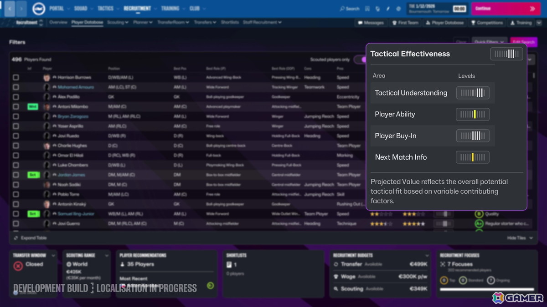
Task: Expand the Scouting submenu dropdown
Action: coord(118,22)
